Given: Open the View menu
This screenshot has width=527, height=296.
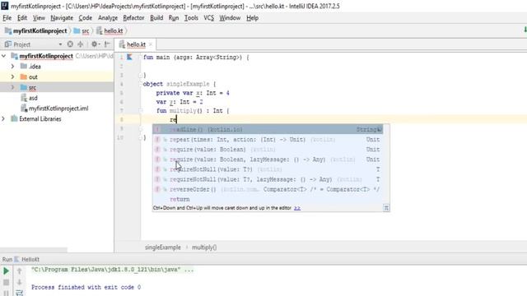Looking at the screenshot, I should 39,18.
